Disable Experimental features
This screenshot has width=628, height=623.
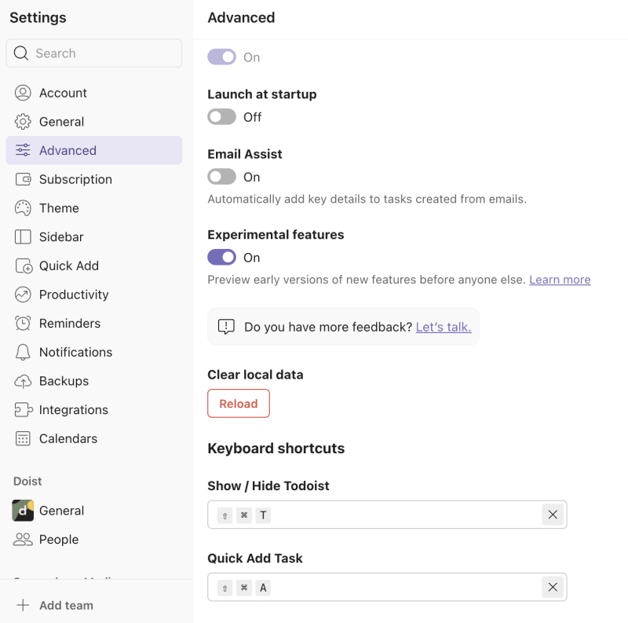click(221, 257)
